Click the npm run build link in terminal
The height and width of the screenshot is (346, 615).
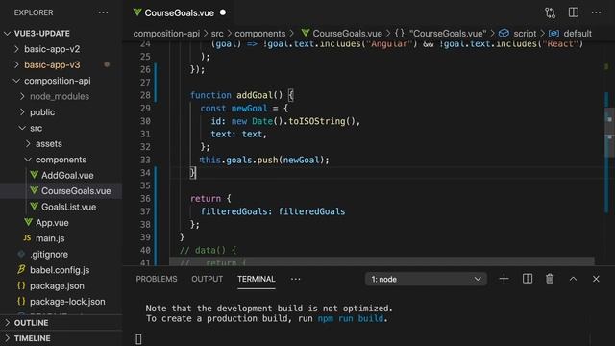[x=350, y=318]
